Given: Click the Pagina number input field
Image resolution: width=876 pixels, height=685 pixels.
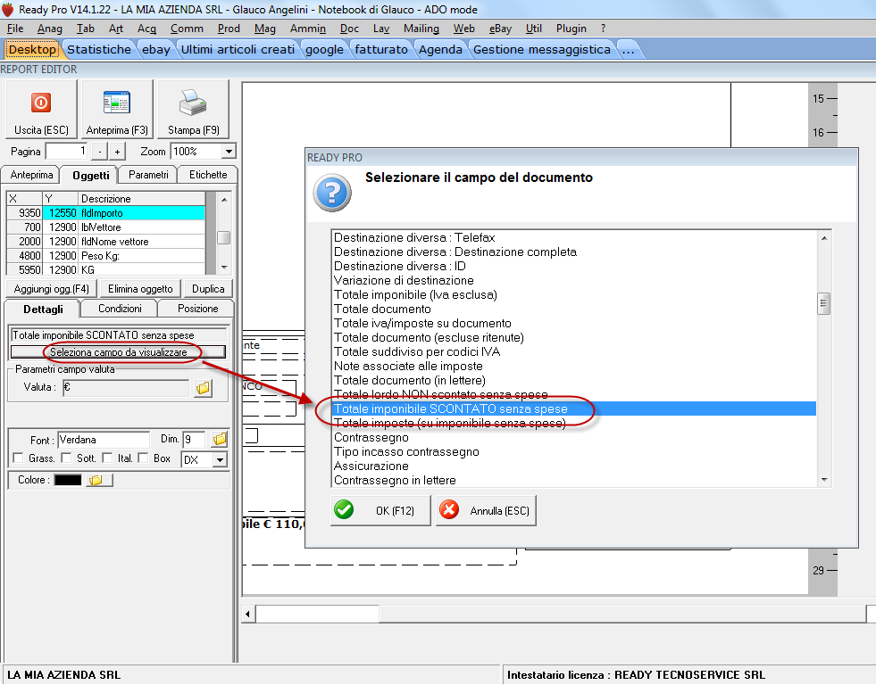Looking at the screenshot, I should click(x=66, y=151).
